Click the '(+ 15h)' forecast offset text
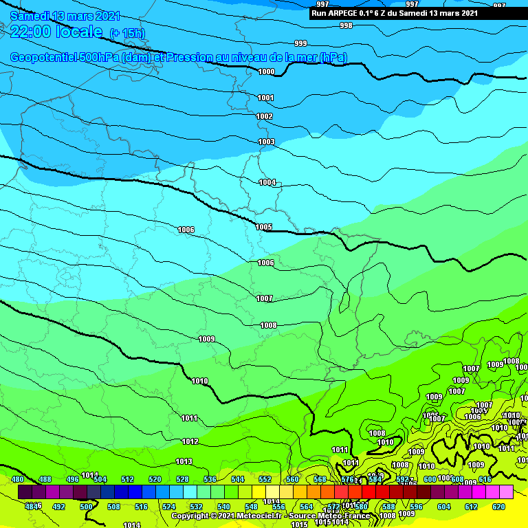 click(x=127, y=33)
